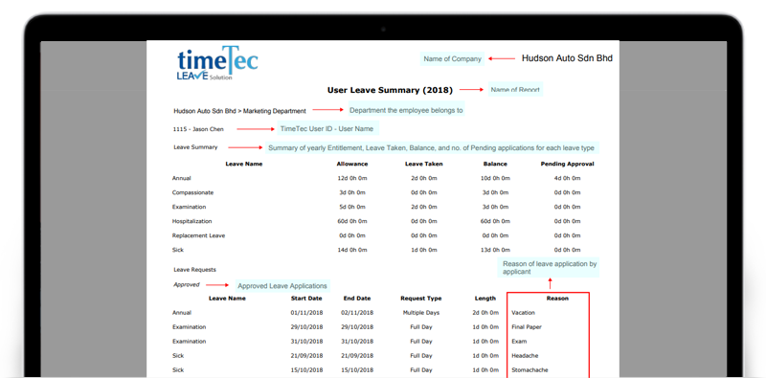Click the end date 02/11/2018
This screenshot has width=766, height=378.
tap(357, 313)
